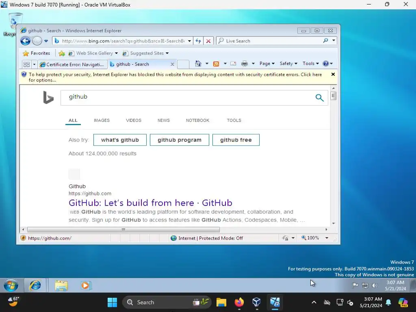Click the Add to Favorites Bar icon
The width and height of the screenshot is (416, 312).
[62, 53]
